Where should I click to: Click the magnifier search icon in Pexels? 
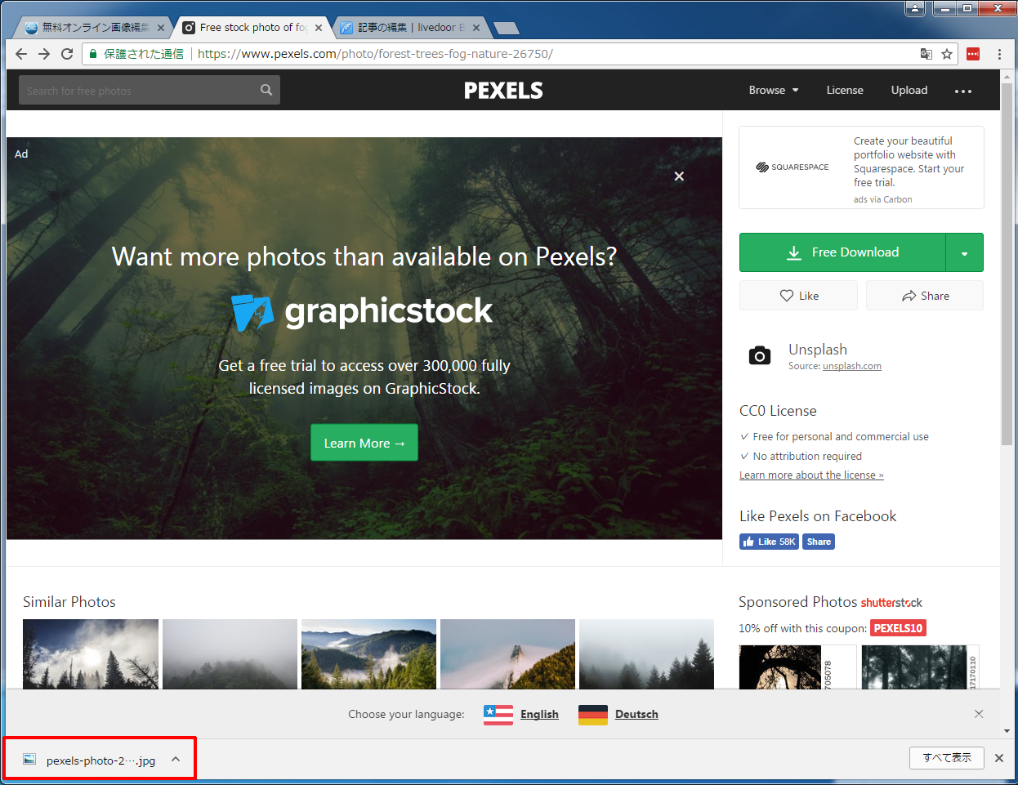pyautogui.click(x=266, y=90)
